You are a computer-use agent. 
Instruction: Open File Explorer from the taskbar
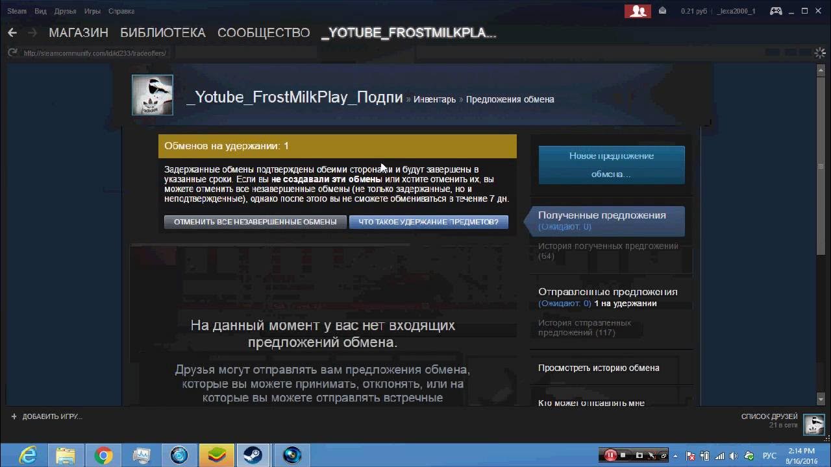66,455
